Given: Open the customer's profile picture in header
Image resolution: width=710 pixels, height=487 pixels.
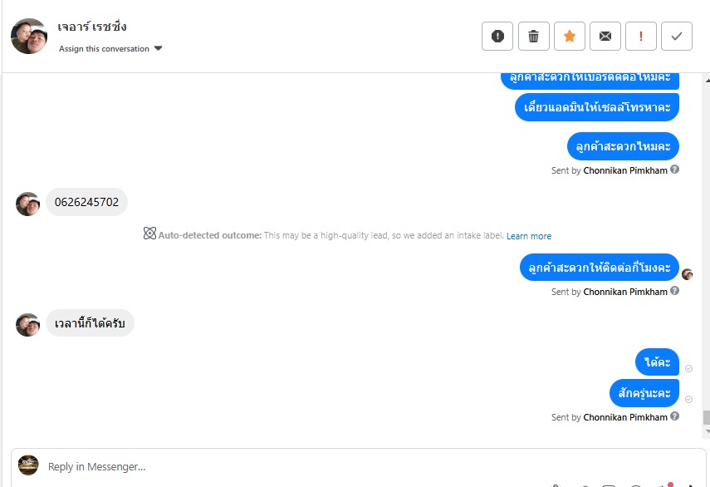Looking at the screenshot, I should [x=29, y=37].
